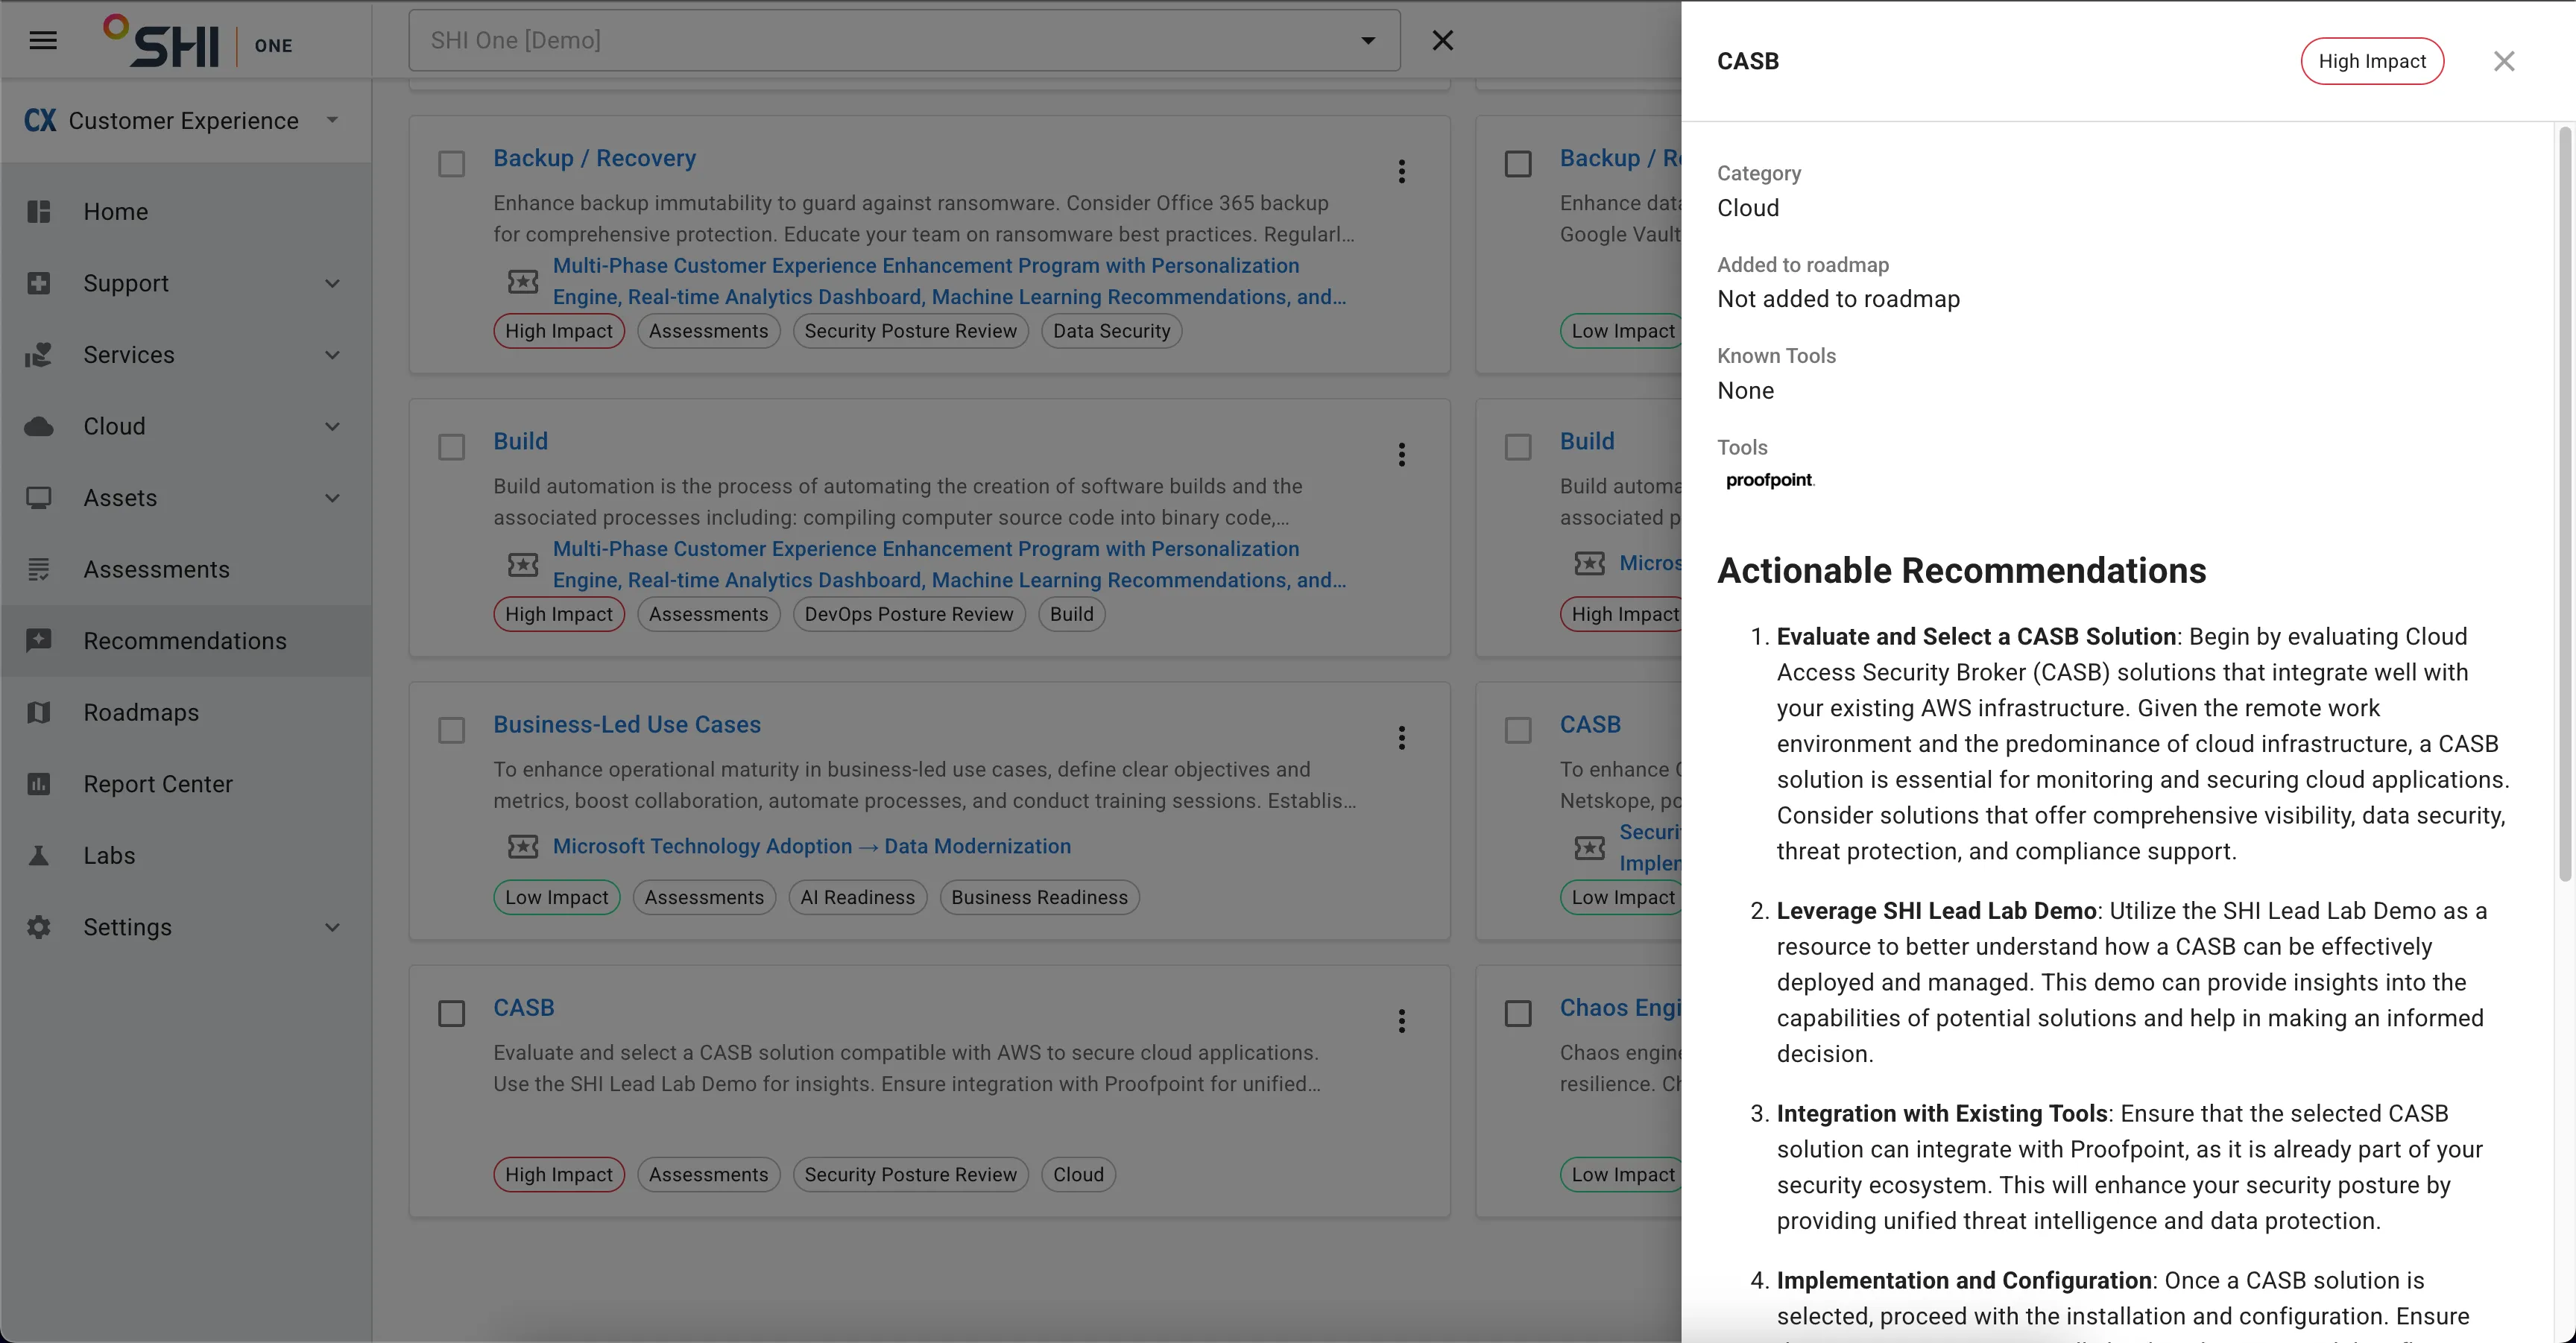Close the CASB details panel

click(2504, 61)
